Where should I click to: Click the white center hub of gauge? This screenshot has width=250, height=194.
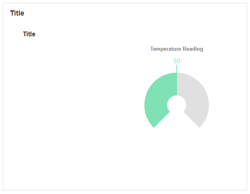177,105
